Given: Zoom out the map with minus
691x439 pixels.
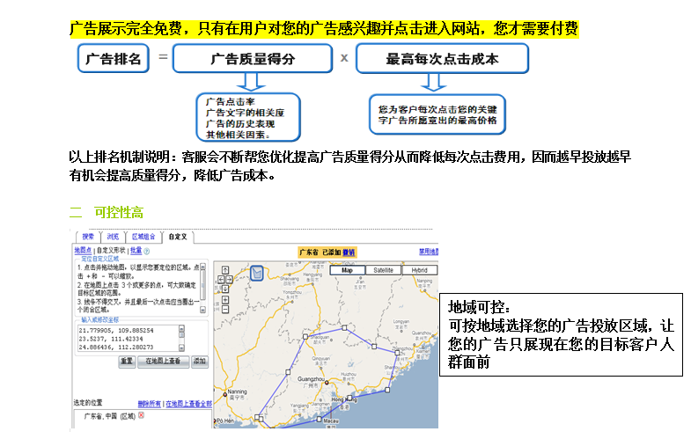Looking at the screenshot, I should [225, 310].
